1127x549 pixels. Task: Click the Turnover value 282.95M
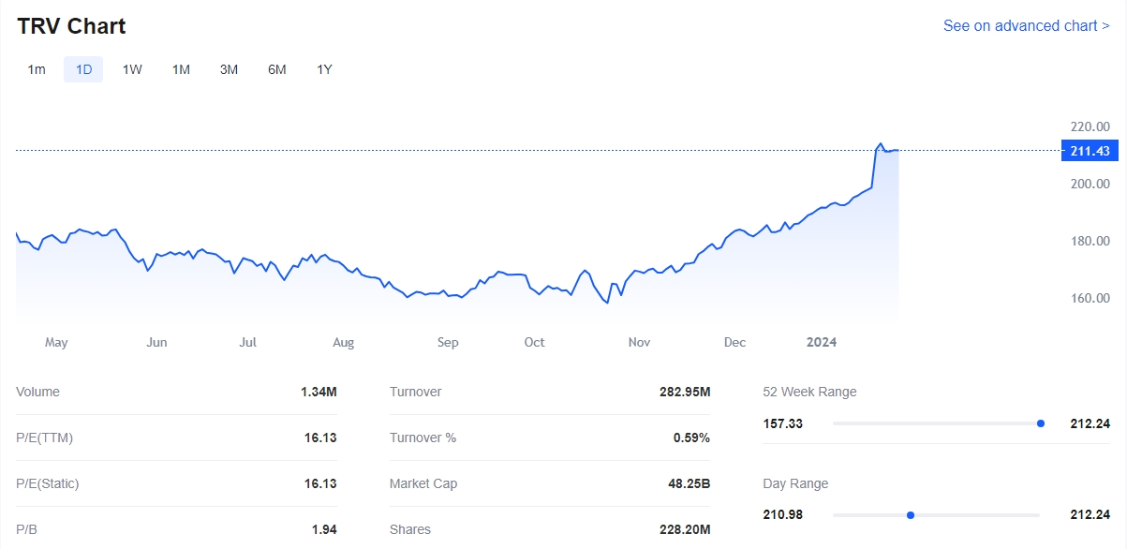[684, 393]
